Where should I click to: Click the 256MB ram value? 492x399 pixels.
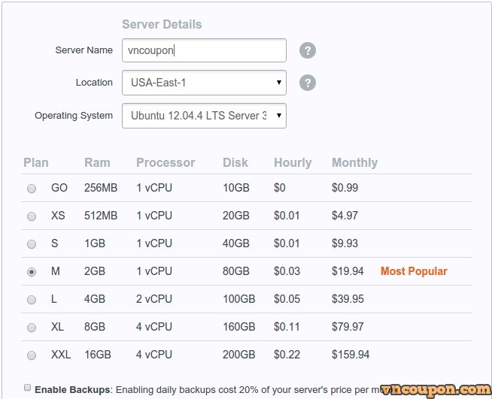101,188
